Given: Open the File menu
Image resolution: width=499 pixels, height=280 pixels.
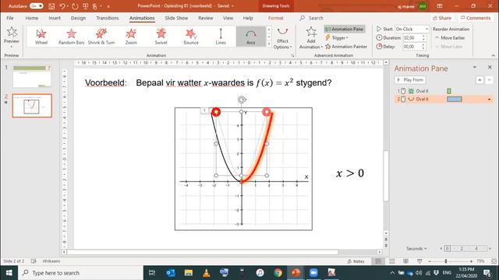Looking at the screenshot, I should tap(10, 18).
